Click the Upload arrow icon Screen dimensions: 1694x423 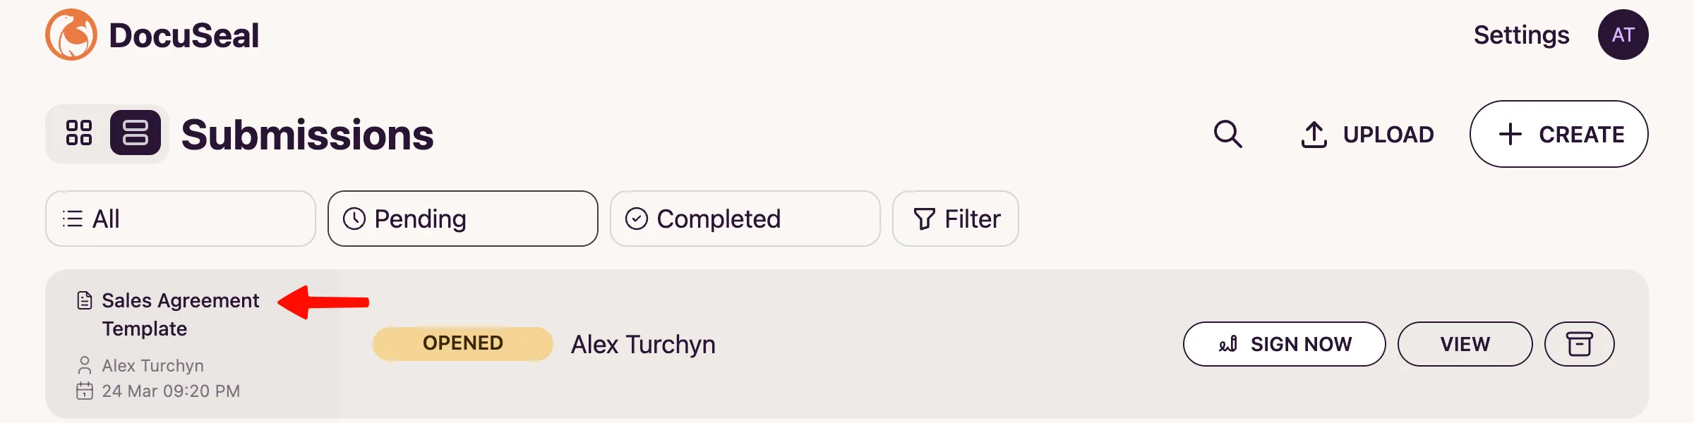click(1313, 134)
